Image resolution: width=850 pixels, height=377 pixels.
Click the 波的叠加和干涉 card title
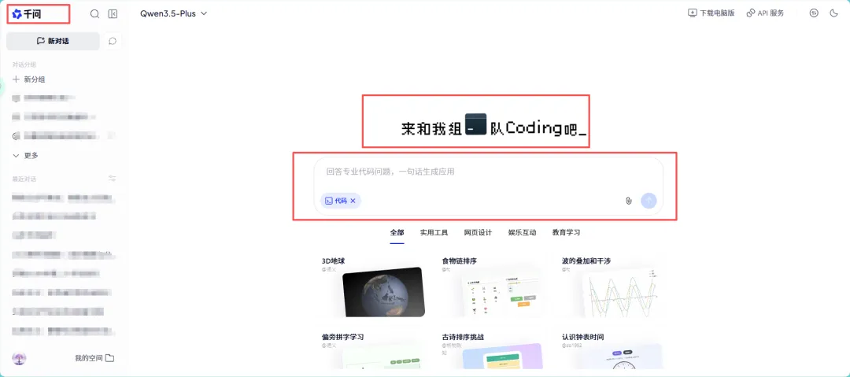pos(586,261)
